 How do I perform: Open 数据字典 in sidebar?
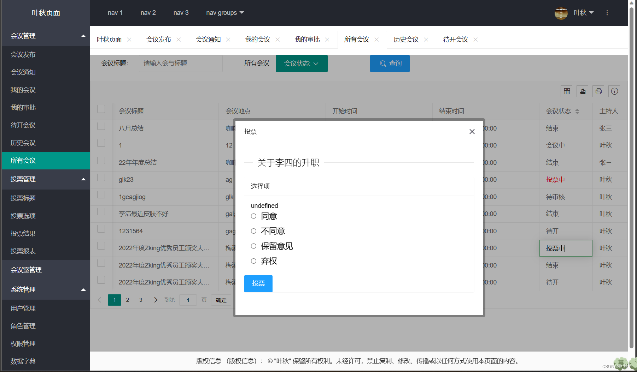coord(46,361)
